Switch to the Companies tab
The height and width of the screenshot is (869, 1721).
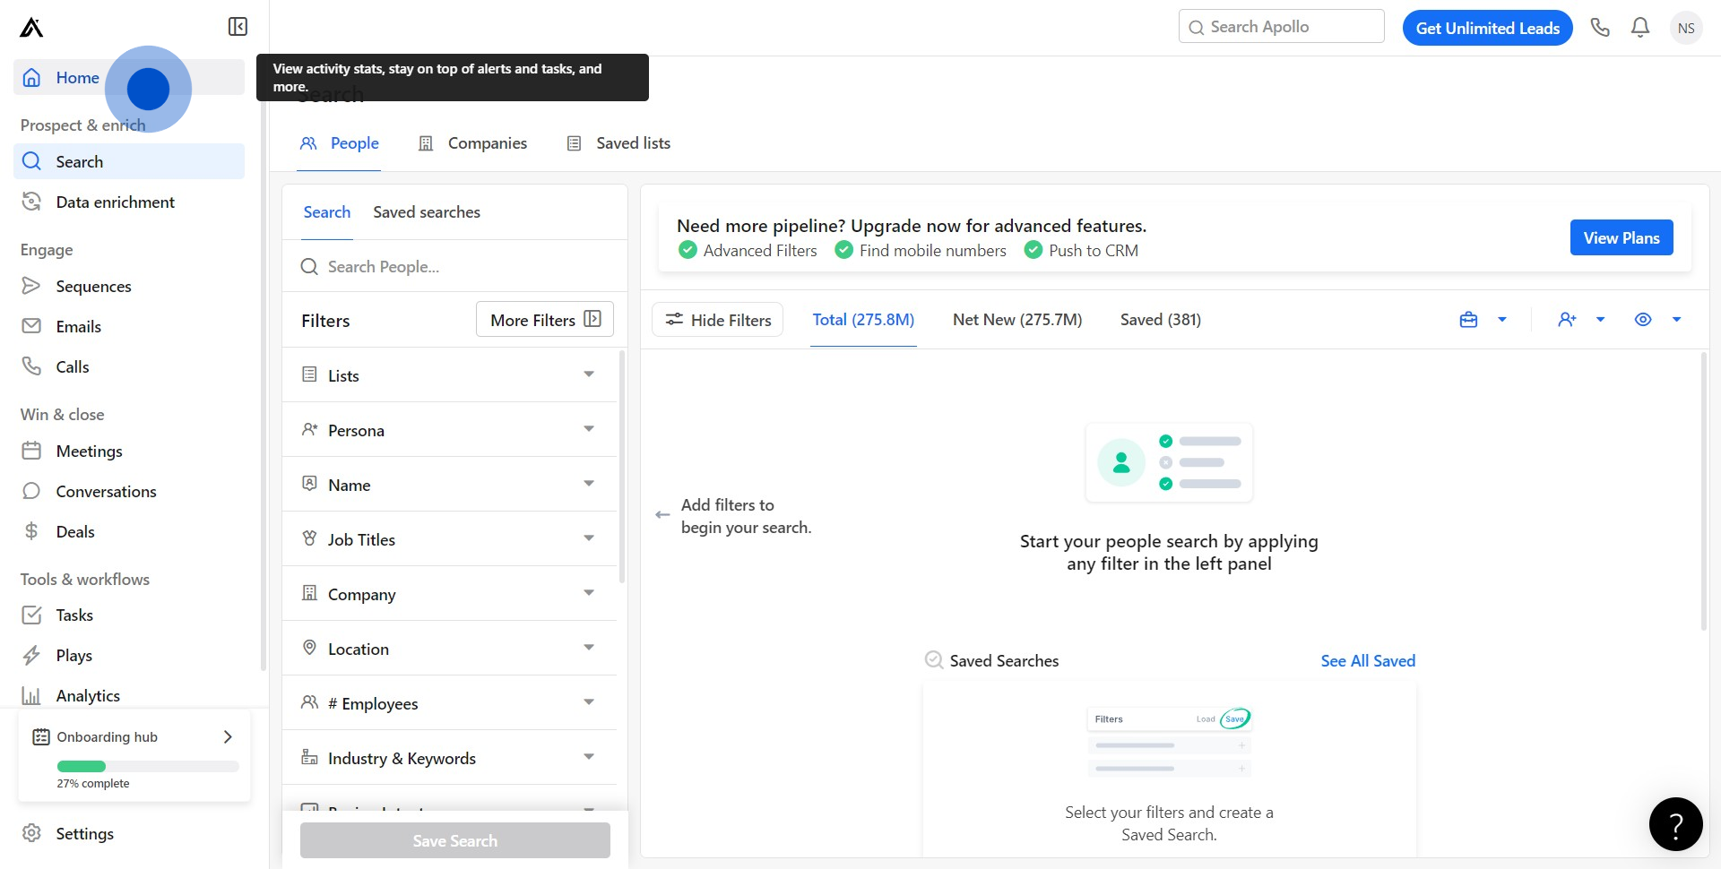473,143
